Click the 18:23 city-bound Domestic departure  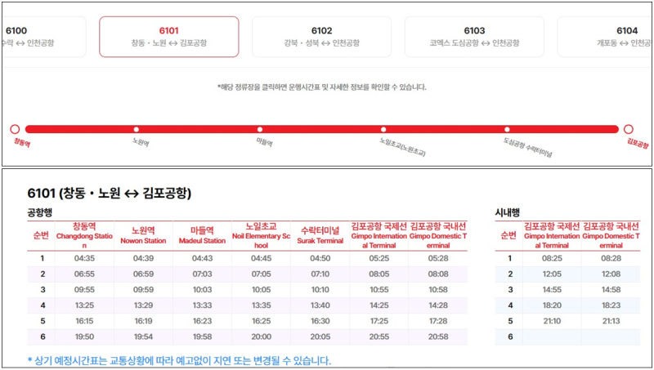pos(611,305)
